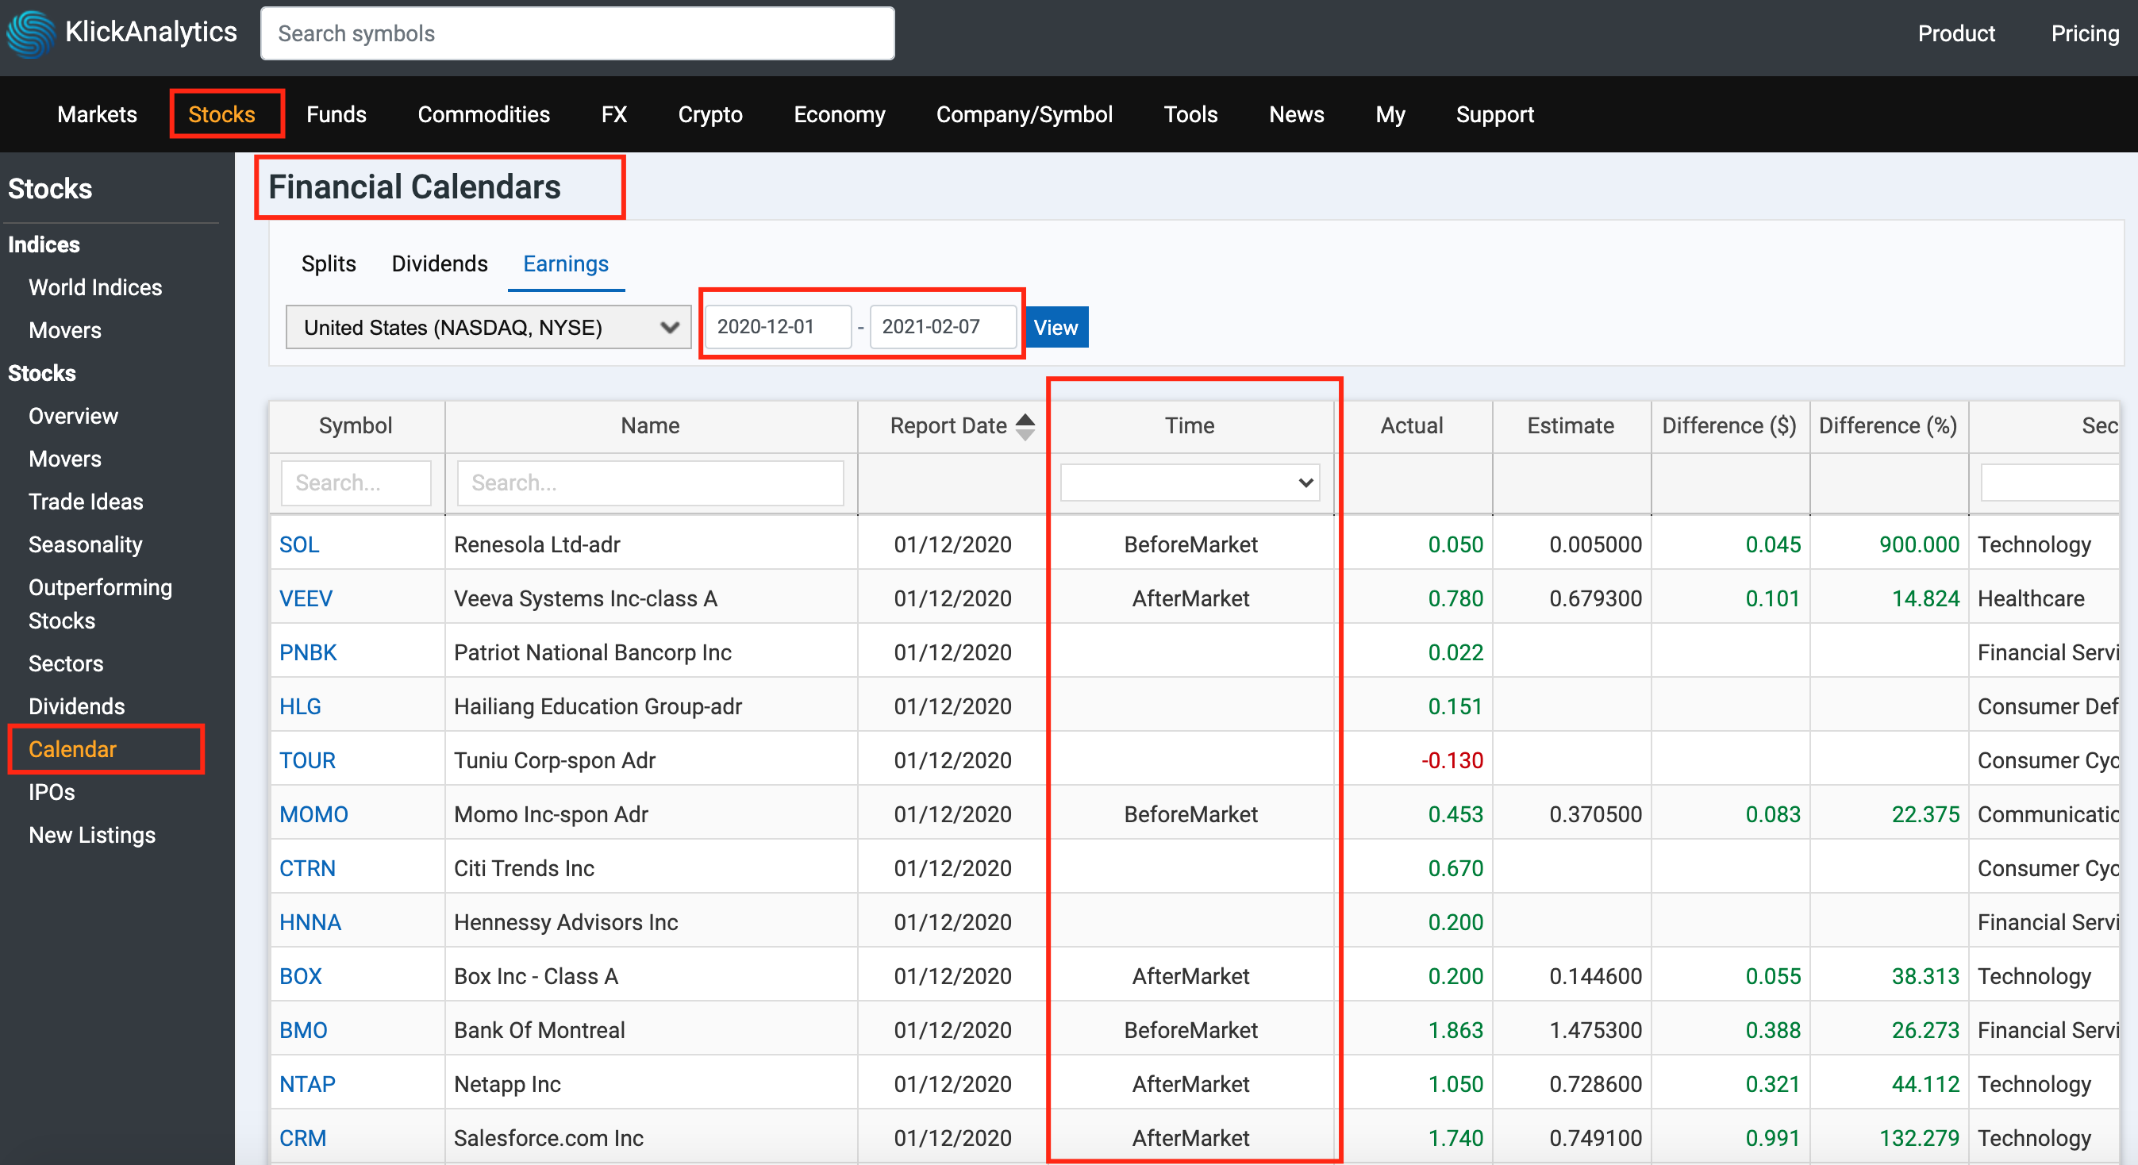
Task: Focus the Name column search box
Action: [651, 482]
